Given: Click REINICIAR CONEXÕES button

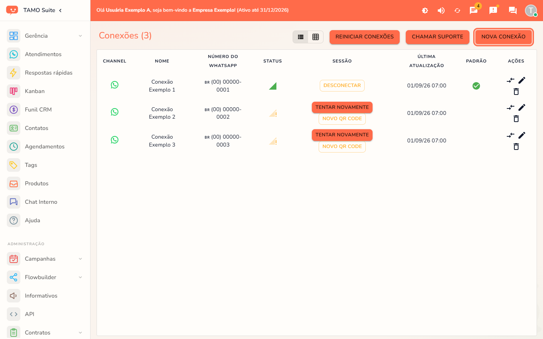Looking at the screenshot, I should 365,37.
